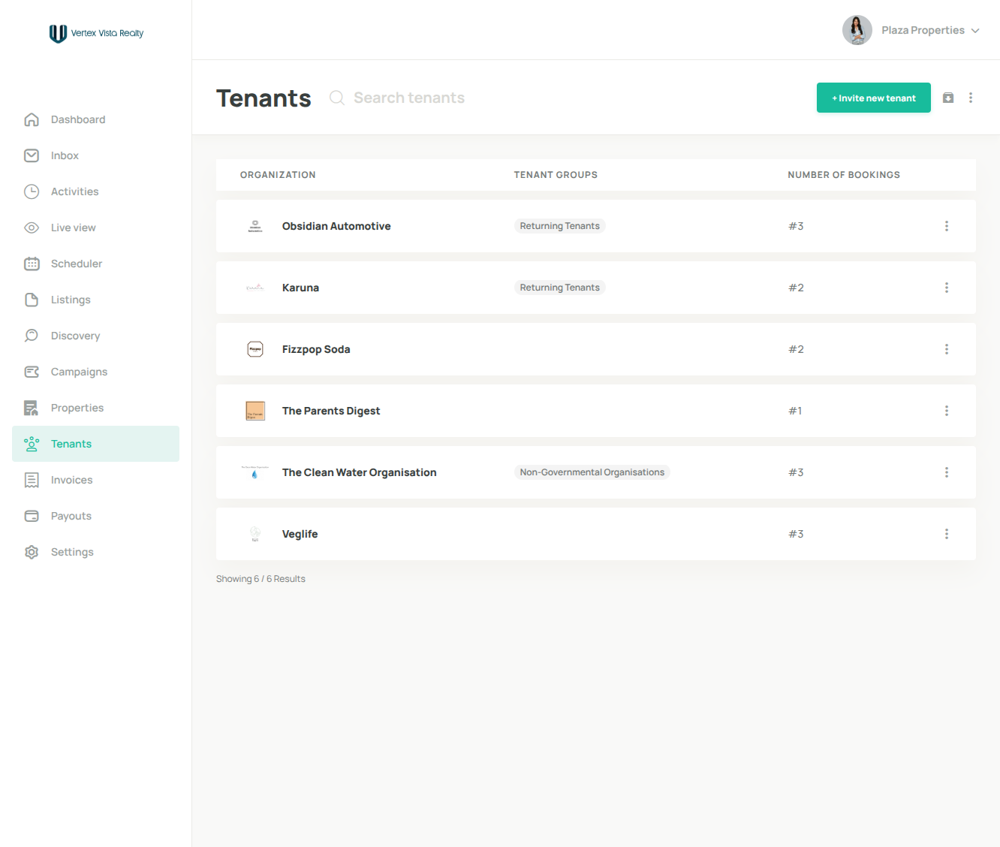Click the Showing 6 / 6 Results text
Viewport: 1000px width, 847px height.
[261, 579]
